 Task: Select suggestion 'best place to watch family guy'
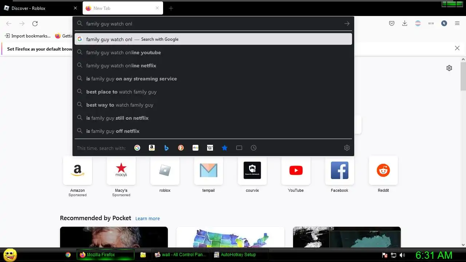pyautogui.click(x=213, y=92)
